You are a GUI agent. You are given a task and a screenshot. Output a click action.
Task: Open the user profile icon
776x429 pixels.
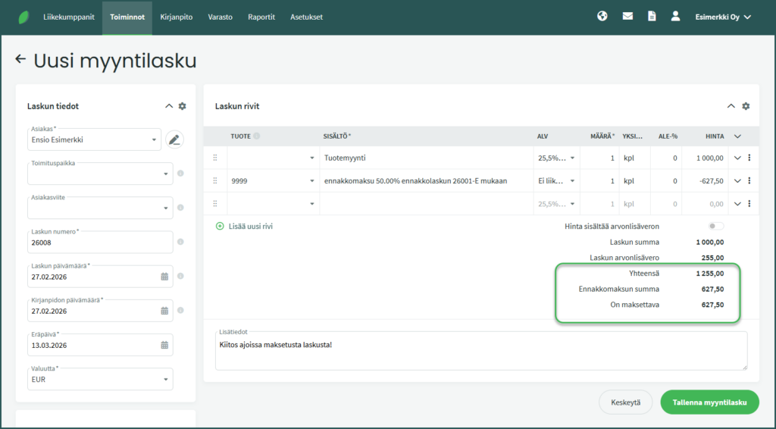tap(675, 17)
